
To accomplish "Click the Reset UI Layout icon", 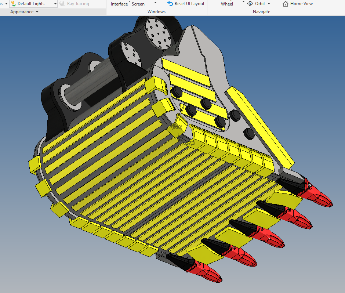I will point(170,4).
